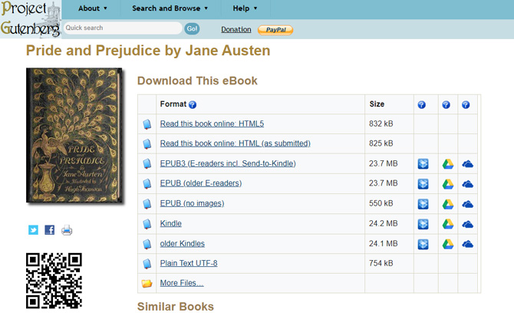514x316 pixels.
Task: Share the book on Facebook
Action: point(50,230)
